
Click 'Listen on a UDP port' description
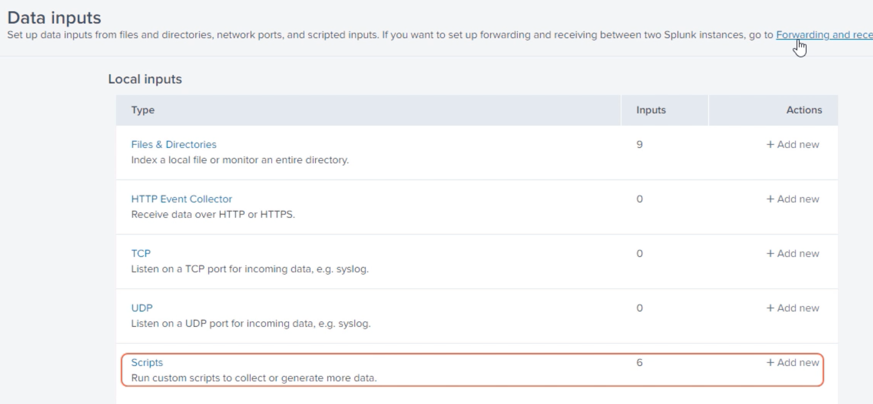[x=251, y=323]
